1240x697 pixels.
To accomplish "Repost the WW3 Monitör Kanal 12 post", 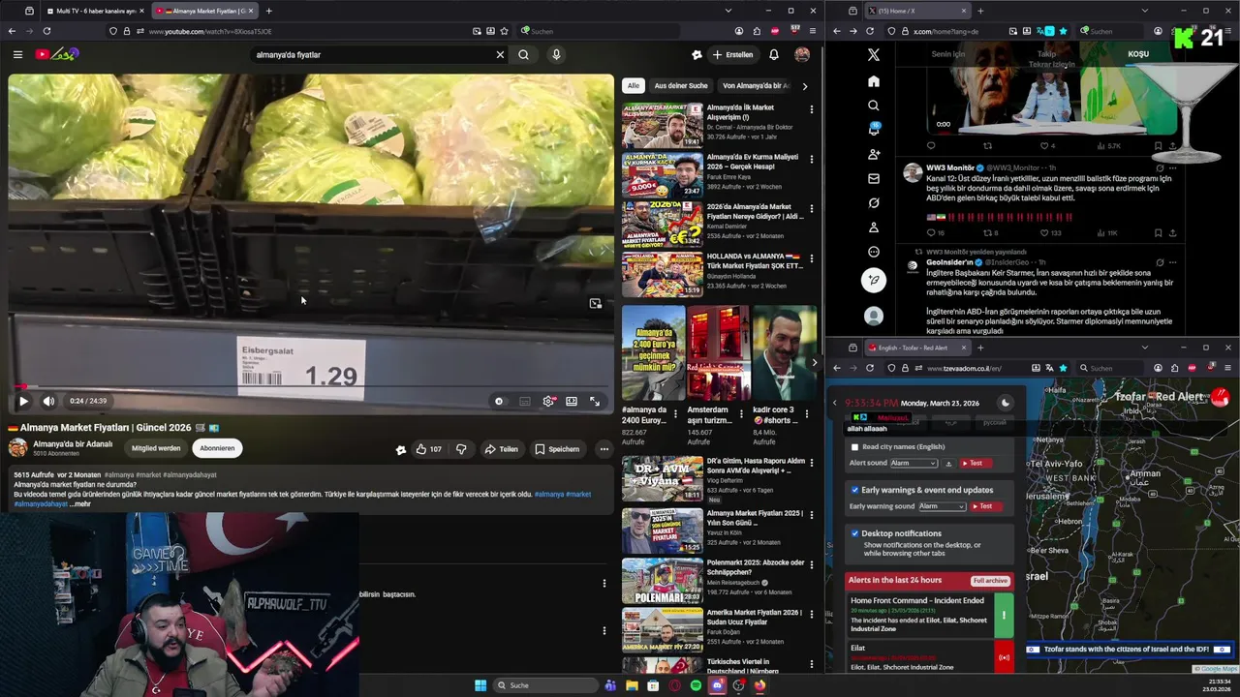I will click(990, 233).
